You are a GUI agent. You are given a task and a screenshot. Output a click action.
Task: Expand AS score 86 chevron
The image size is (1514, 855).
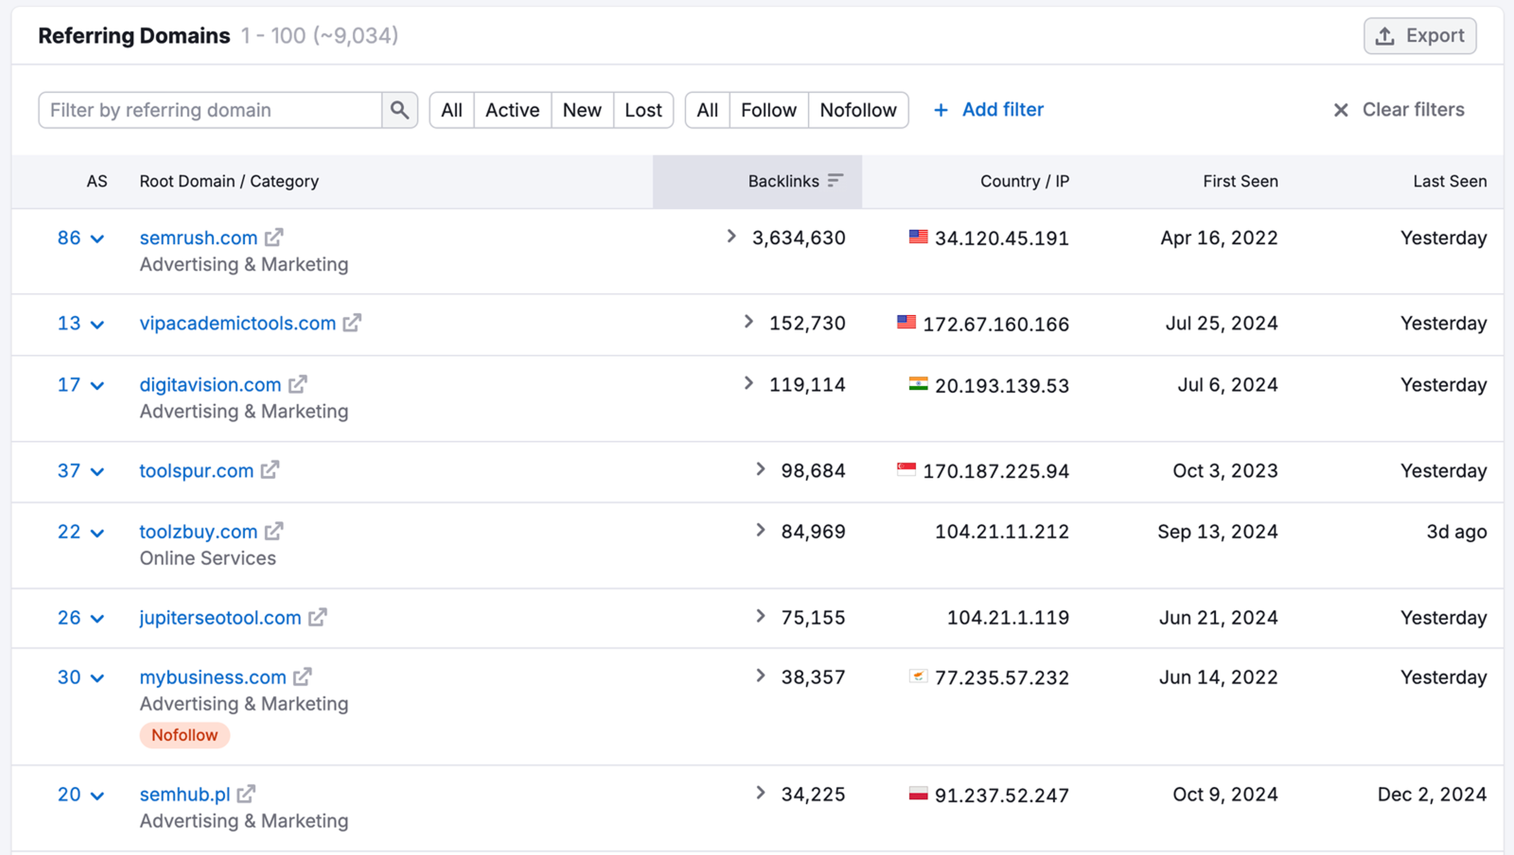[x=97, y=238]
